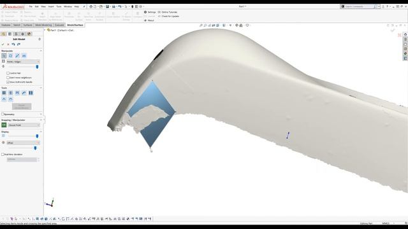The height and width of the screenshot is (229, 408).
Task: Click red X in confirmation corner
Action: click(400, 35)
